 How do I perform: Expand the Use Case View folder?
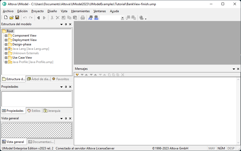coord(6,58)
